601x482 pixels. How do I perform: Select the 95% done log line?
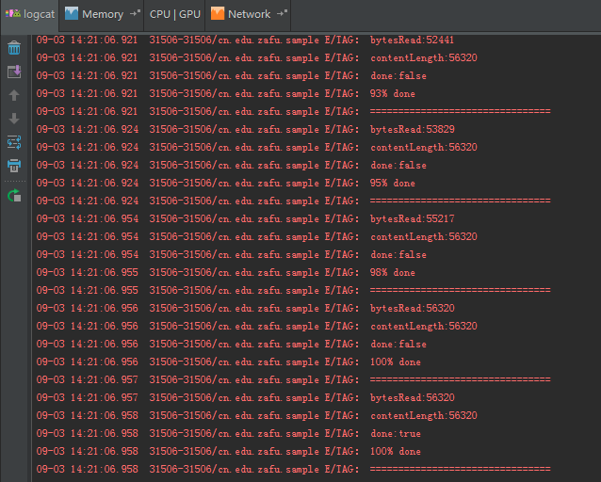pyautogui.click(x=226, y=184)
